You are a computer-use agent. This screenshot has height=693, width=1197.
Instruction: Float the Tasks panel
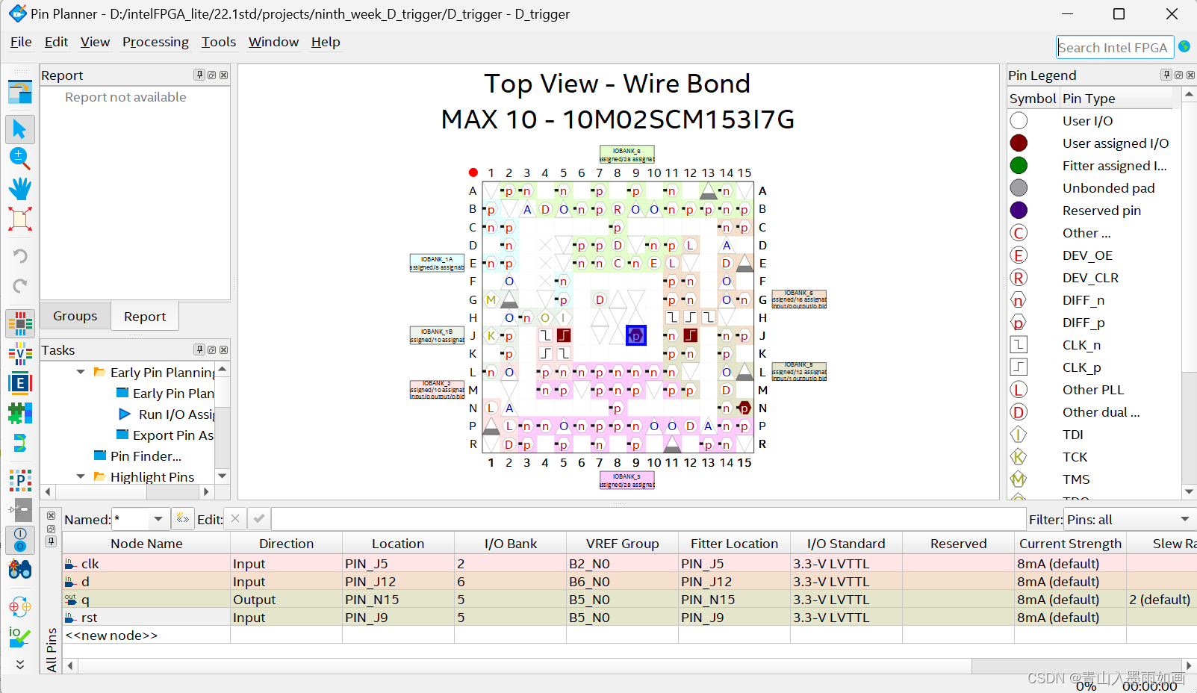click(x=211, y=349)
